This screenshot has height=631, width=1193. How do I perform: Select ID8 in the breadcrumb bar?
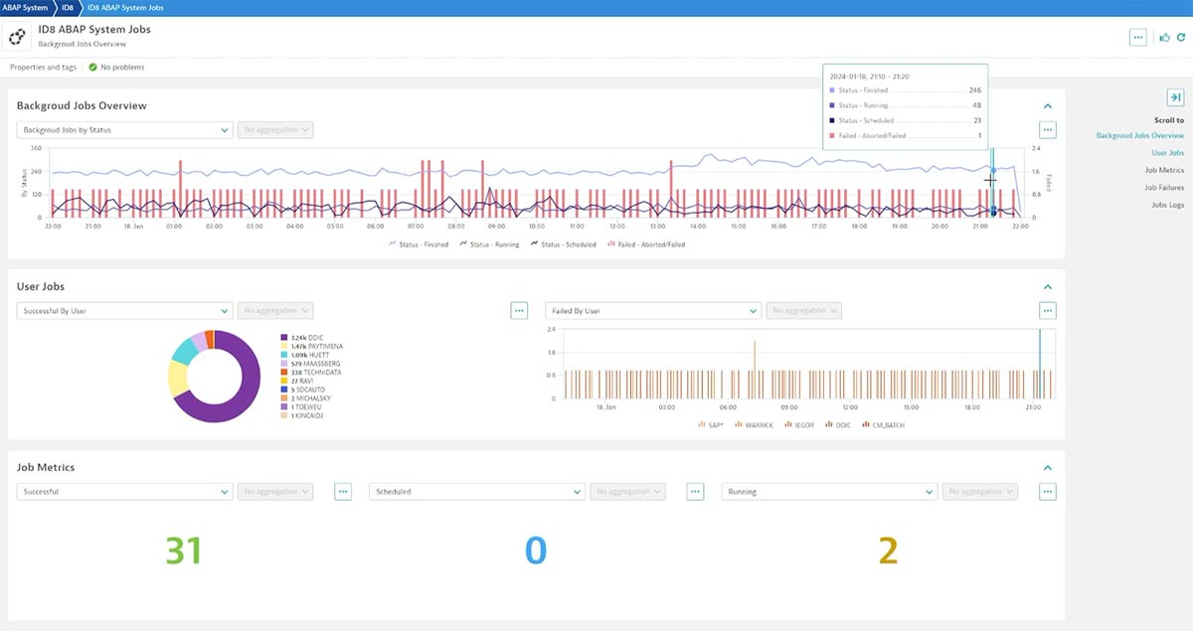tap(65, 6)
